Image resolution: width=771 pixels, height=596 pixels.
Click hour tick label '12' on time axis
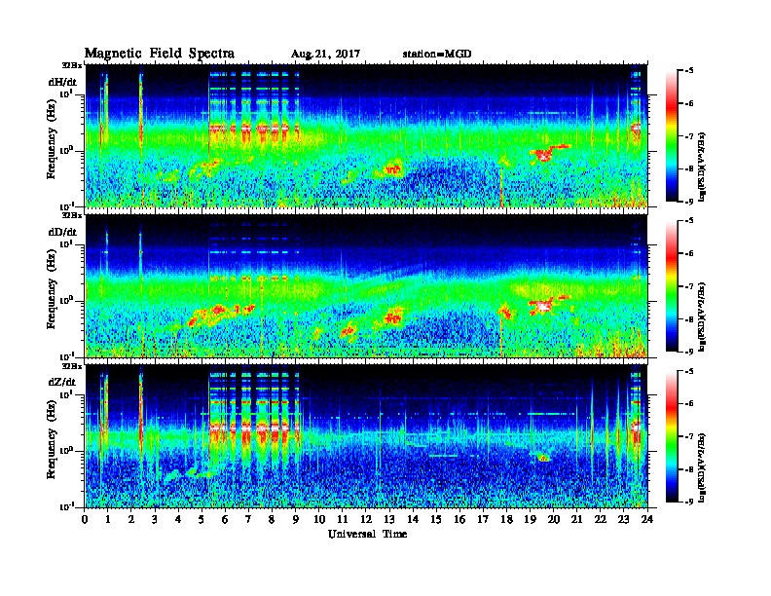click(x=365, y=519)
